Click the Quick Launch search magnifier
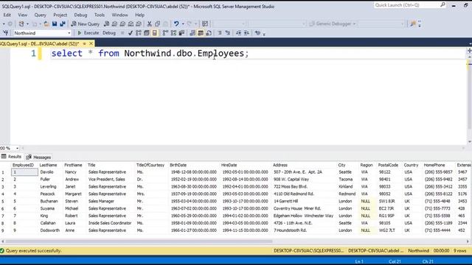The width and height of the screenshot is (472, 265). (x=442, y=5)
